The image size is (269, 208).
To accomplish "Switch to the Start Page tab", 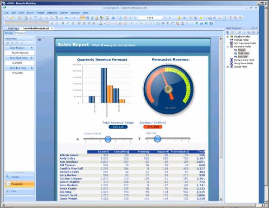I will point(13,28).
